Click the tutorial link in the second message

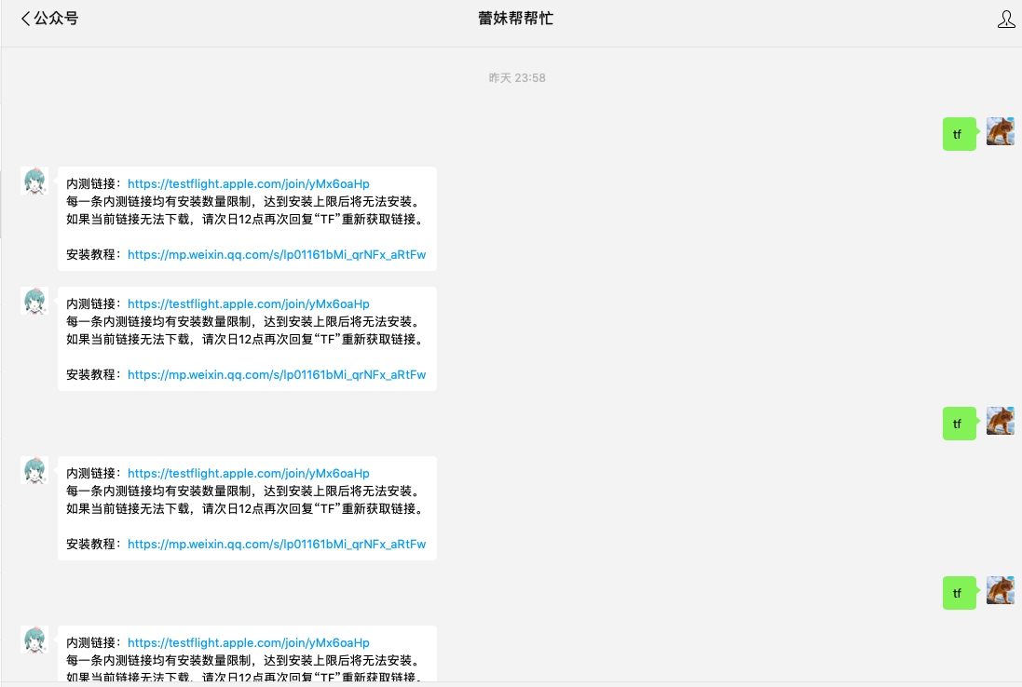(277, 374)
